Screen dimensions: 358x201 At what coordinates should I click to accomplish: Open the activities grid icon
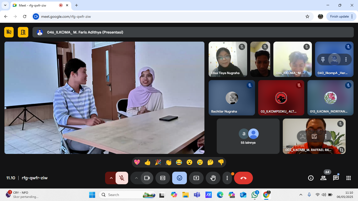[348, 178]
